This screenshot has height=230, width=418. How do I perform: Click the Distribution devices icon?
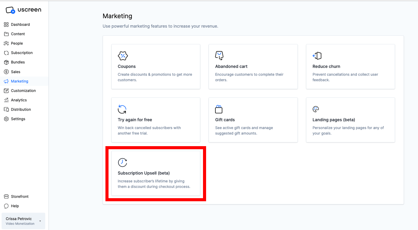(6, 110)
